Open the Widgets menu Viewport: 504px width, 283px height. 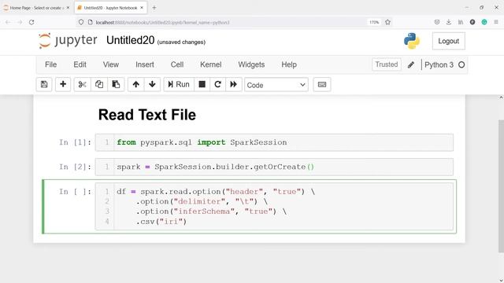pyautogui.click(x=251, y=64)
